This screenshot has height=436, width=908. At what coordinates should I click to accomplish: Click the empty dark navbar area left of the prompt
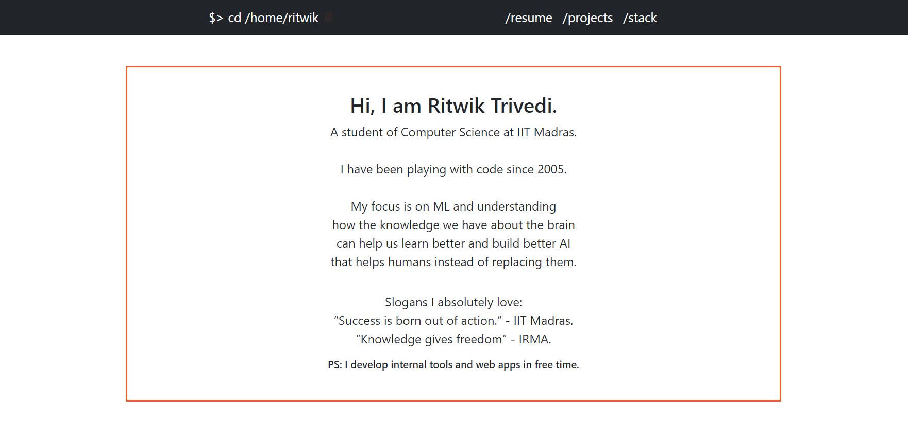pos(103,18)
